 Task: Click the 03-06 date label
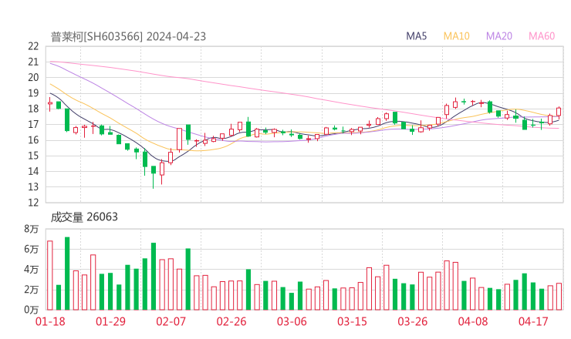tap(292, 321)
